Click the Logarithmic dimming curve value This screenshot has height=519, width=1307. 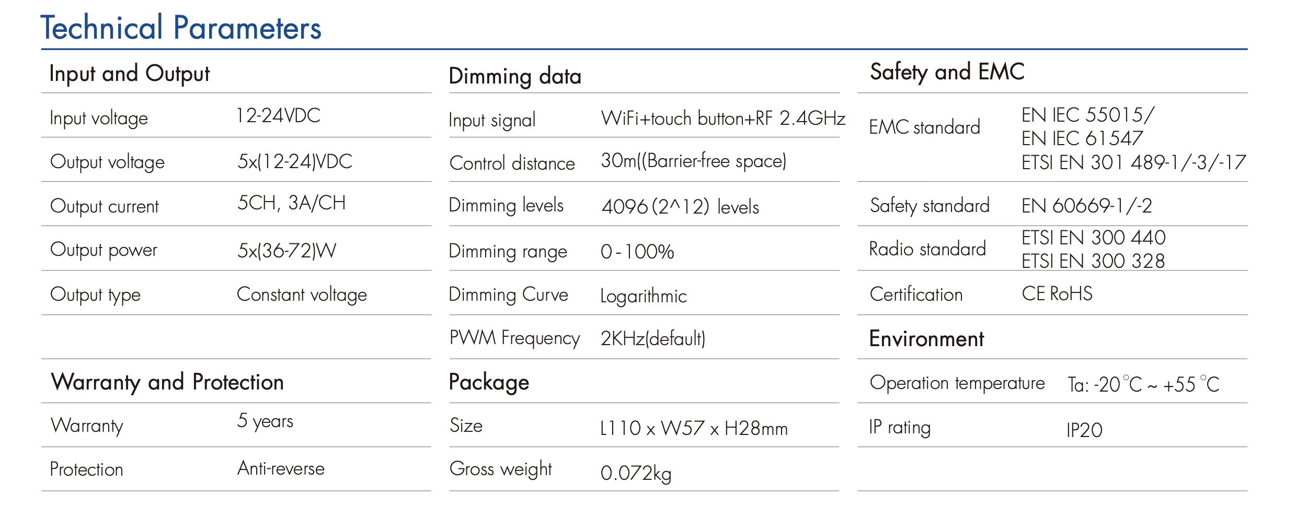tap(643, 297)
